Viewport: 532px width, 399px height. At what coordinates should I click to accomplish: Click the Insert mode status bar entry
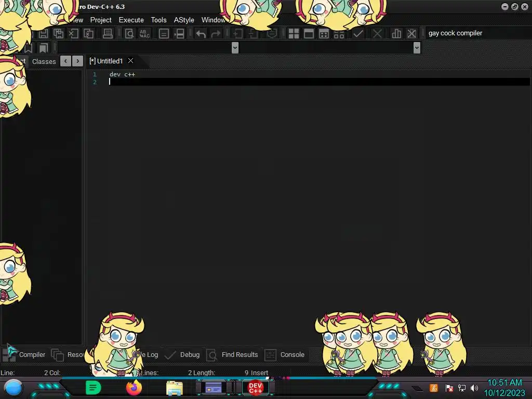pyautogui.click(x=259, y=373)
